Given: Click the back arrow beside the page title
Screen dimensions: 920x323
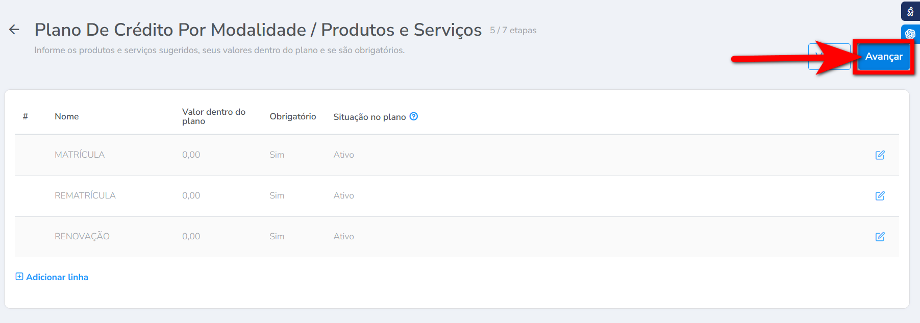Looking at the screenshot, I should [14, 30].
